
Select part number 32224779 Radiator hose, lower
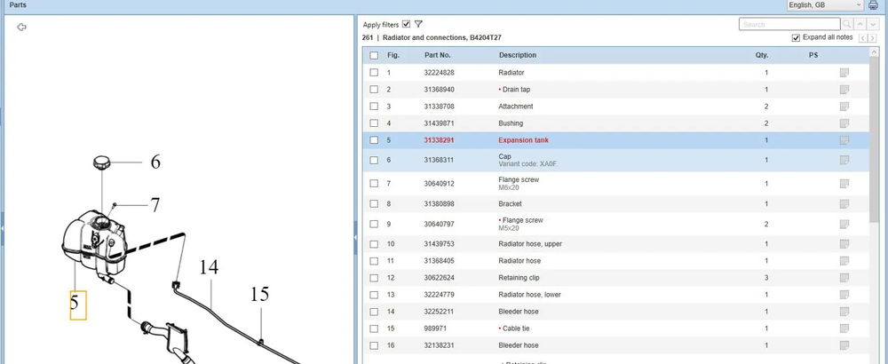coord(439,295)
